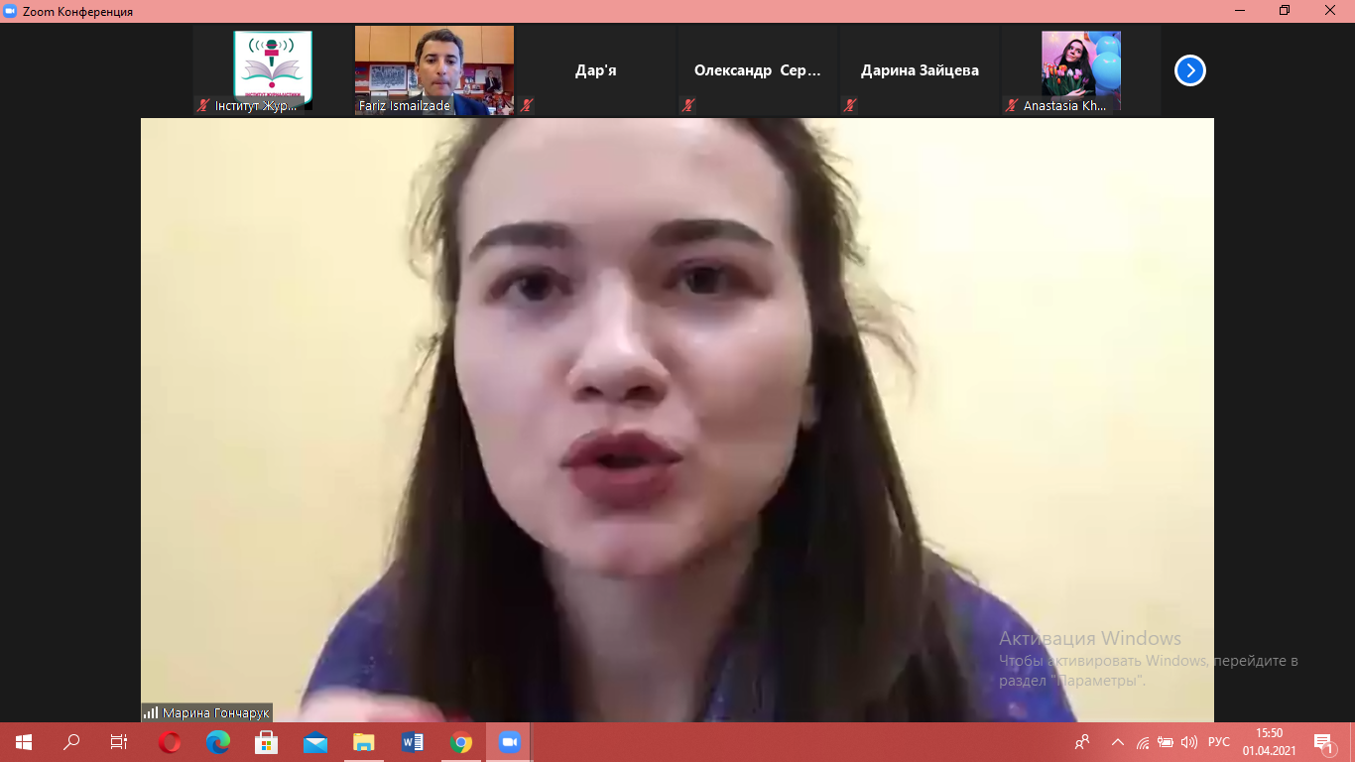Open Microsoft Edge from the taskbar
The height and width of the screenshot is (762, 1355).
point(218,742)
